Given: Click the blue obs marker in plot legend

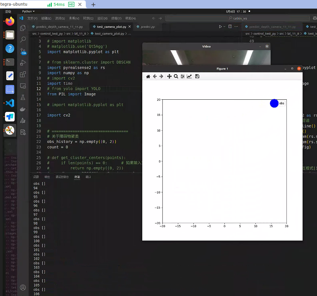Looking at the screenshot, I should (x=274, y=103).
